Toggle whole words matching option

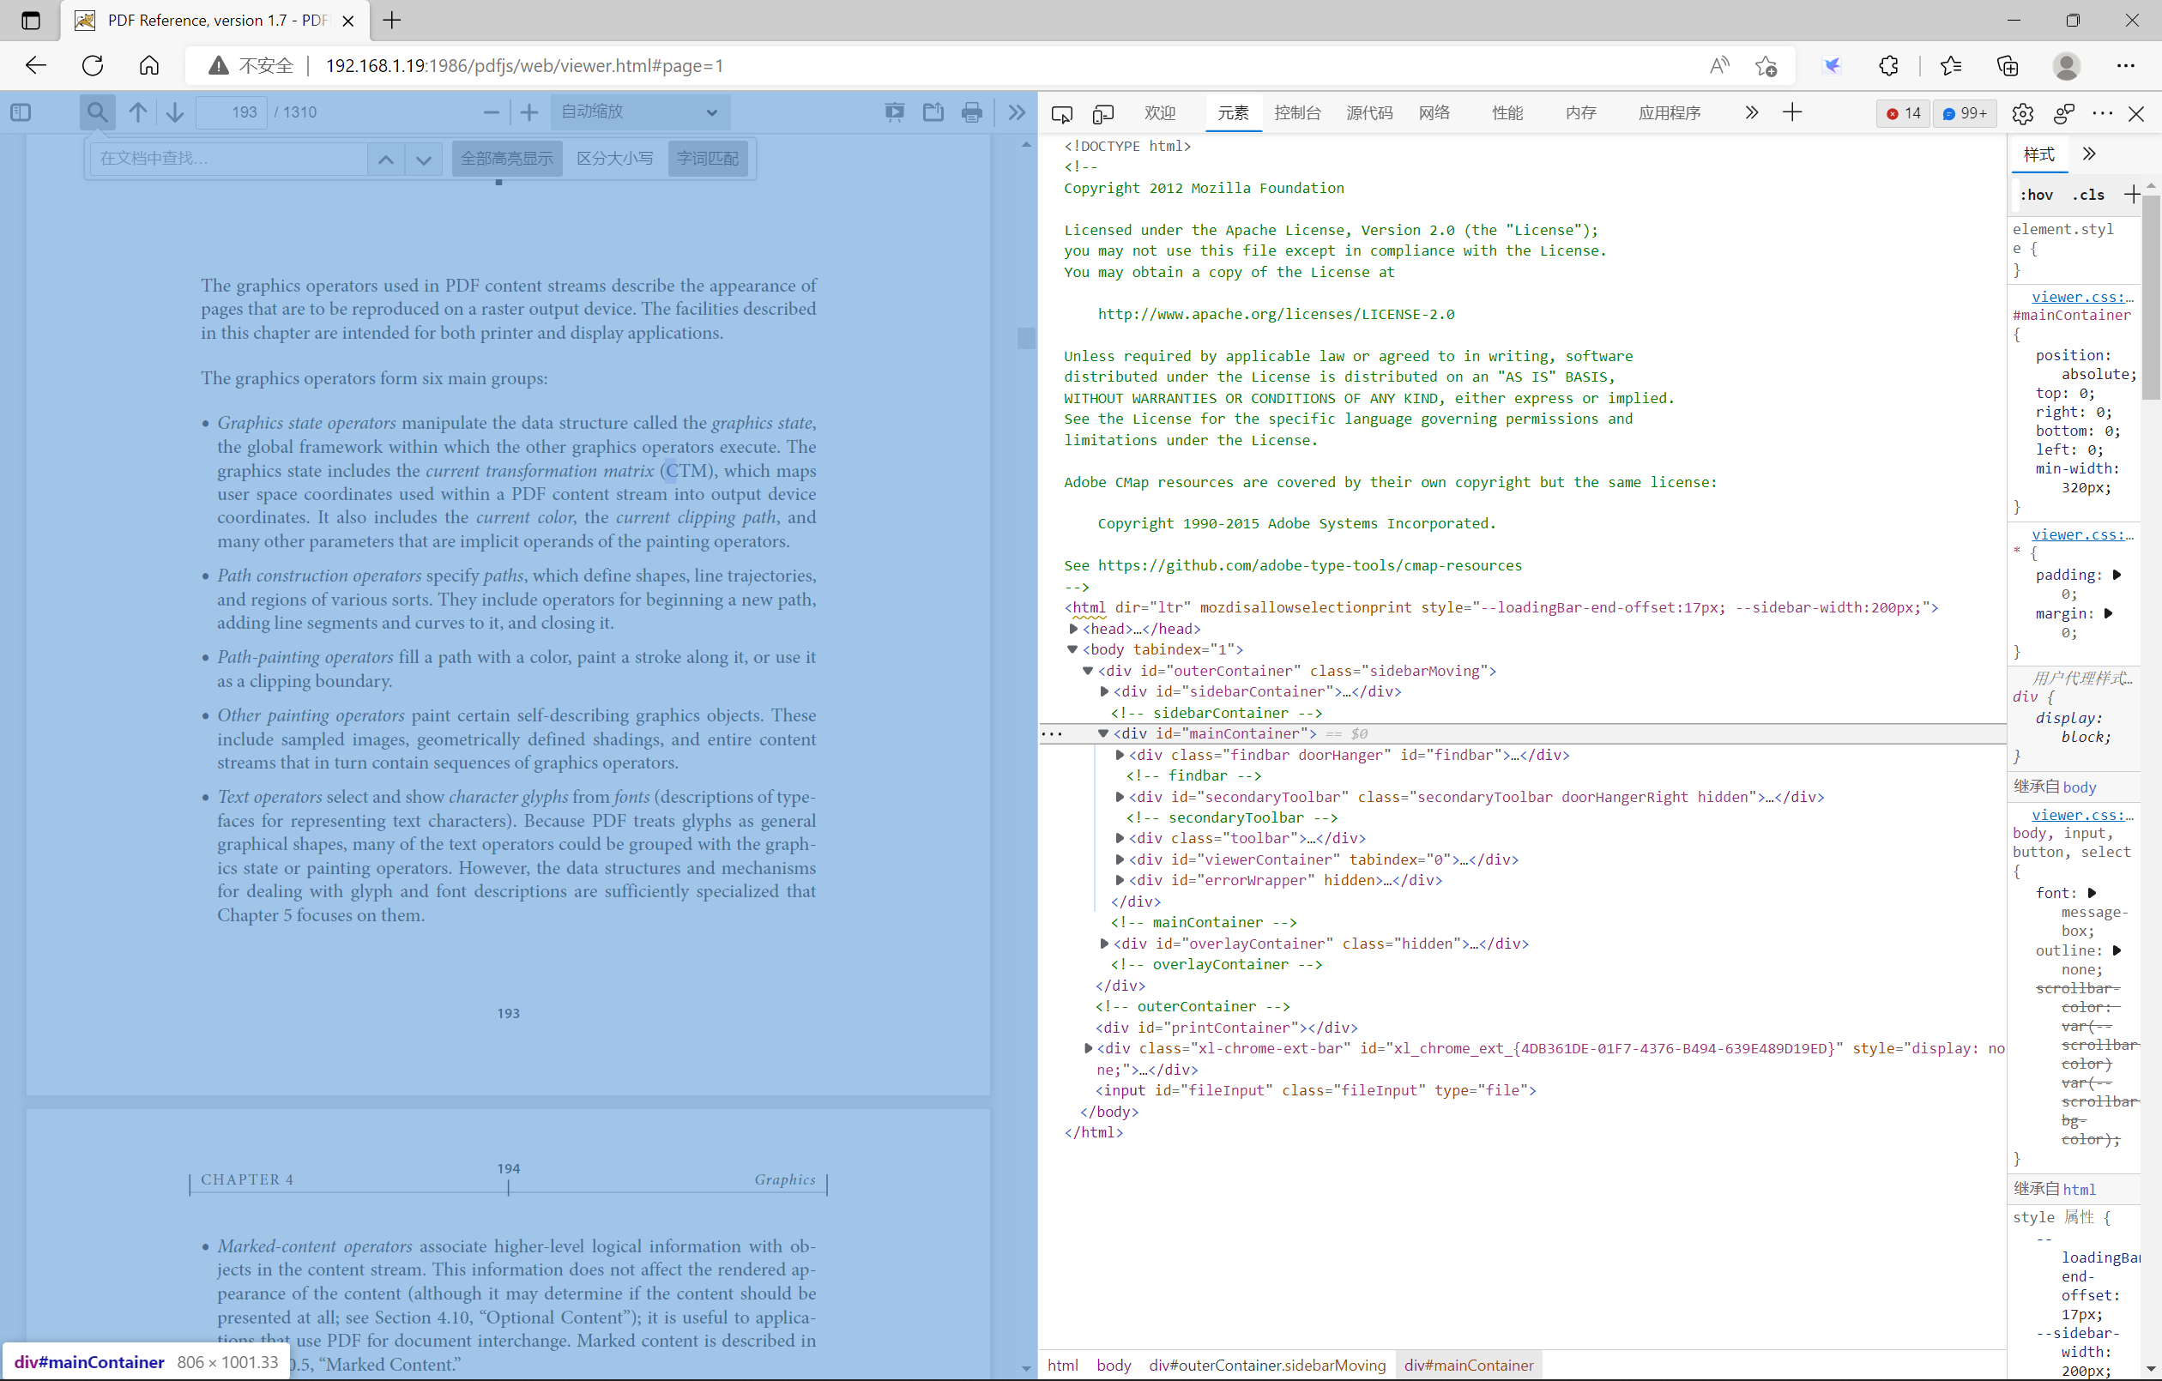[x=708, y=158]
